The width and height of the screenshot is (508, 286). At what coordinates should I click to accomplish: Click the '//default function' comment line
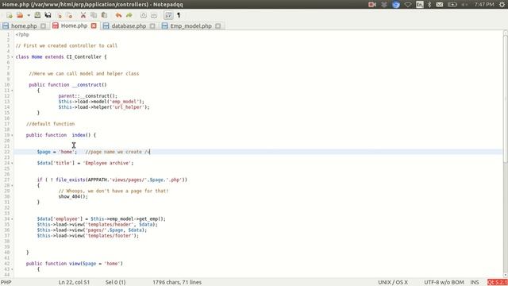click(x=50, y=124)
